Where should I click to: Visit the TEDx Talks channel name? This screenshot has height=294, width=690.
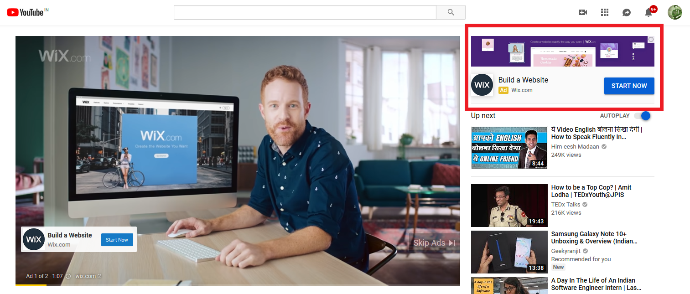click(566, 205)
